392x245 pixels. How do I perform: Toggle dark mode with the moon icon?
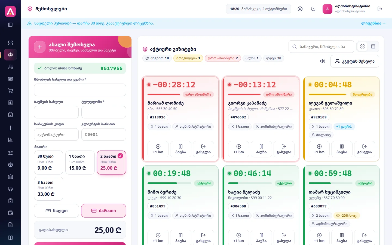tap(313, 9)
